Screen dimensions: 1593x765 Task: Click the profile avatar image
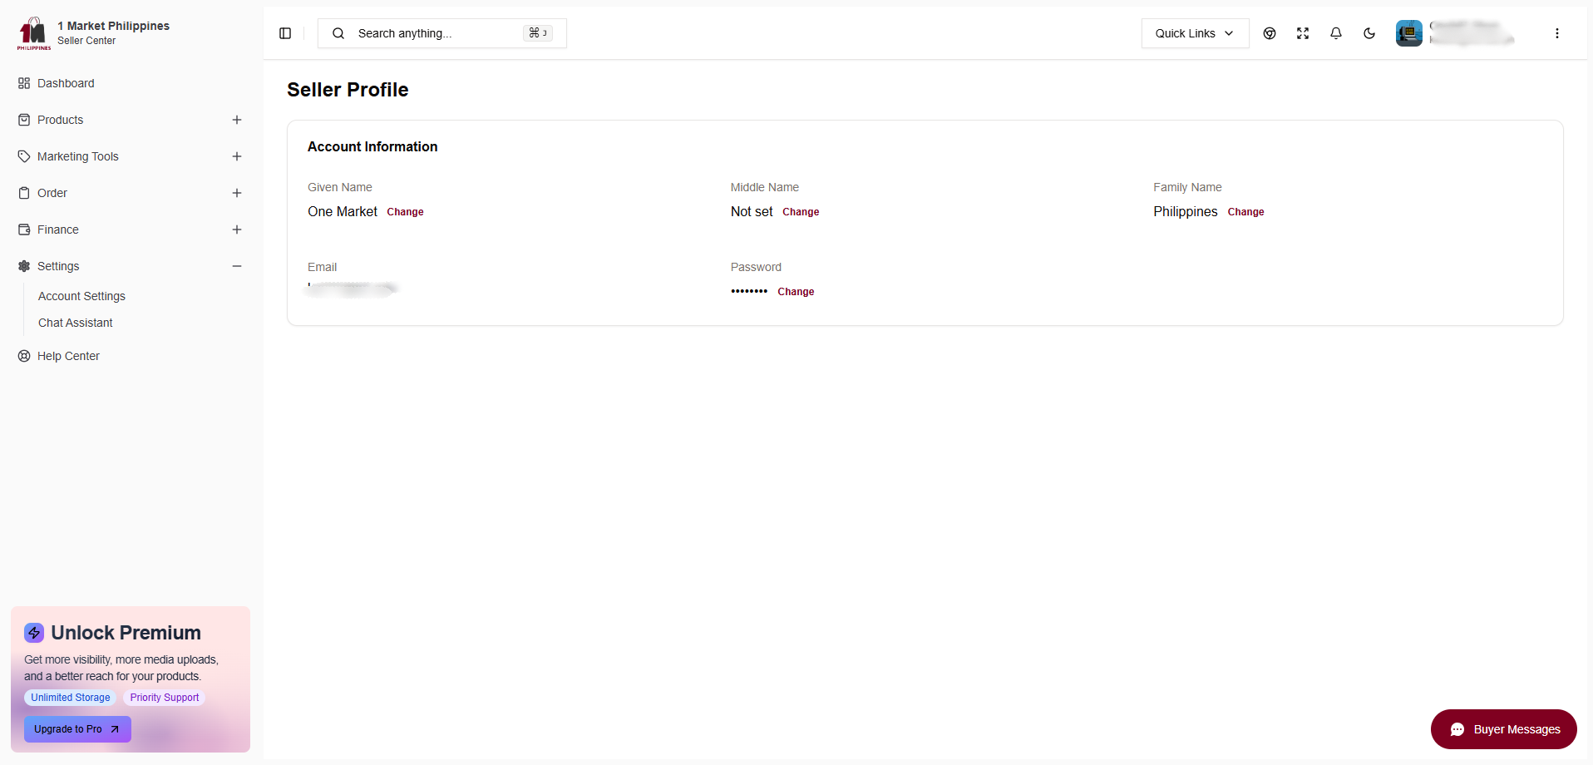(x=1408, y=33)
